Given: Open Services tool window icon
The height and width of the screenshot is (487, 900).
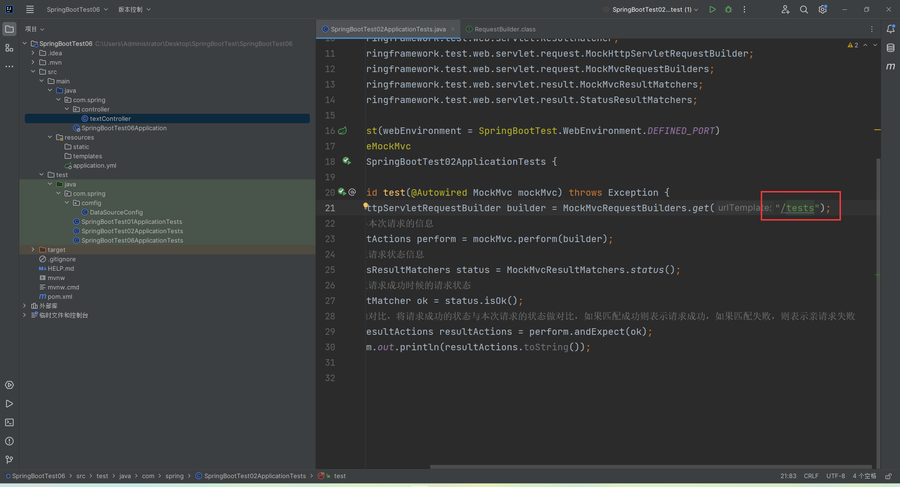Looking at the screenshot, I should pyautogui.click(x=9, y=385).
